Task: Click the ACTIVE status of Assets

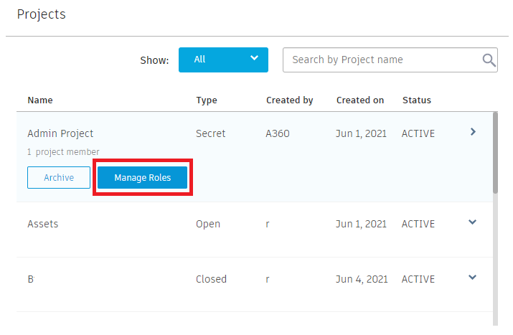Action: point(418,224)
